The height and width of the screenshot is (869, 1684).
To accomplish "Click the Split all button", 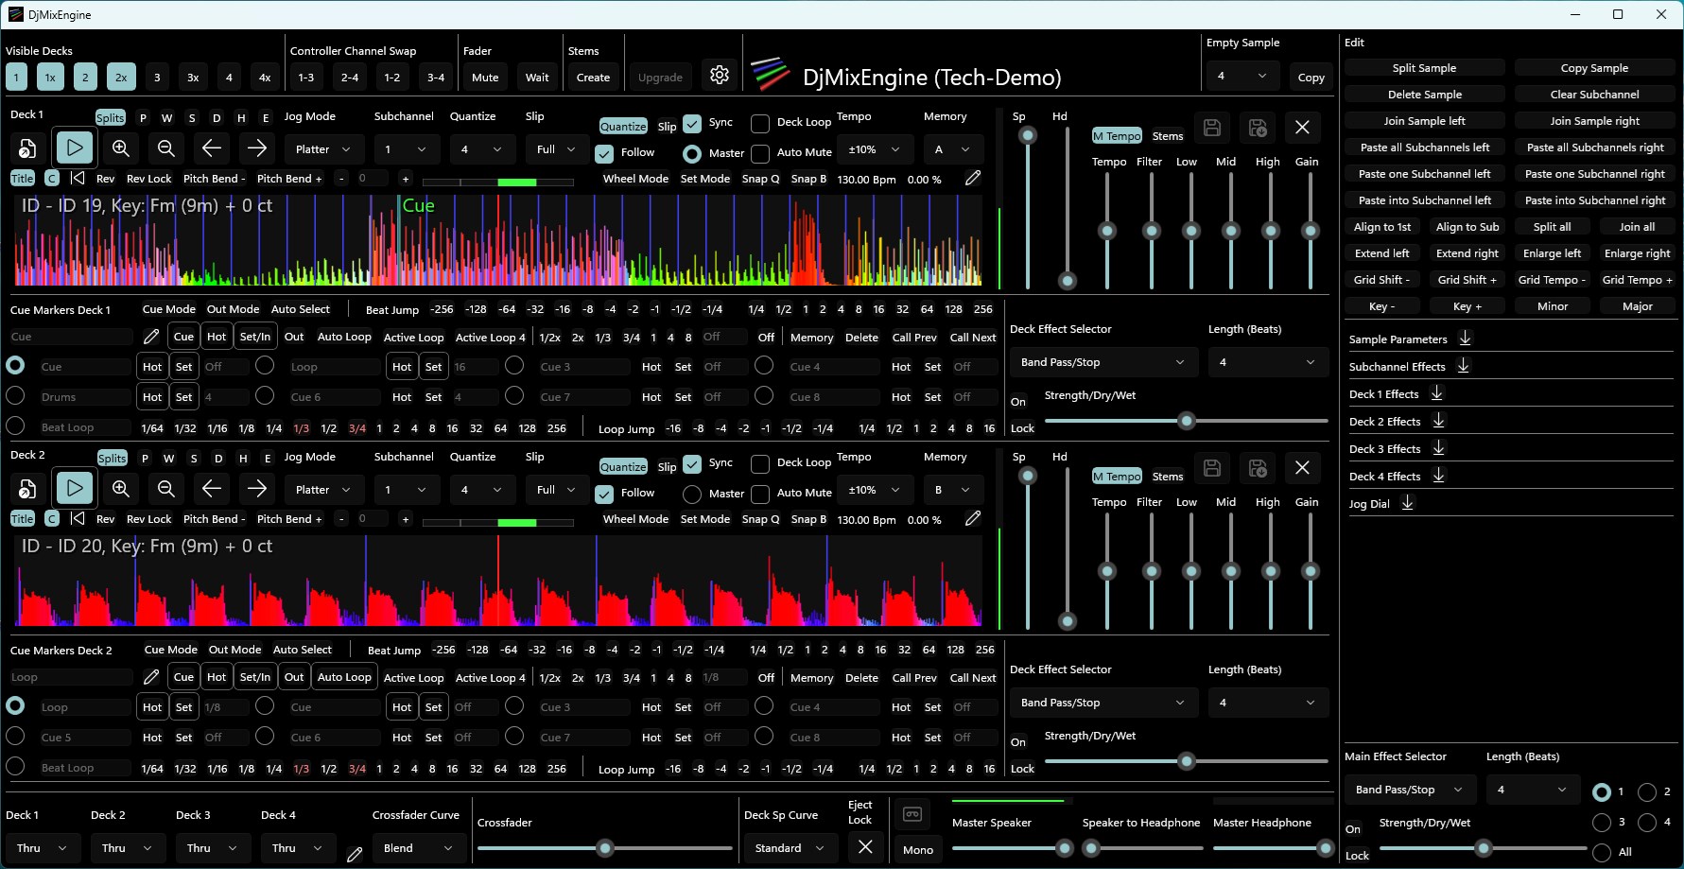I will tap(1552, 226).
